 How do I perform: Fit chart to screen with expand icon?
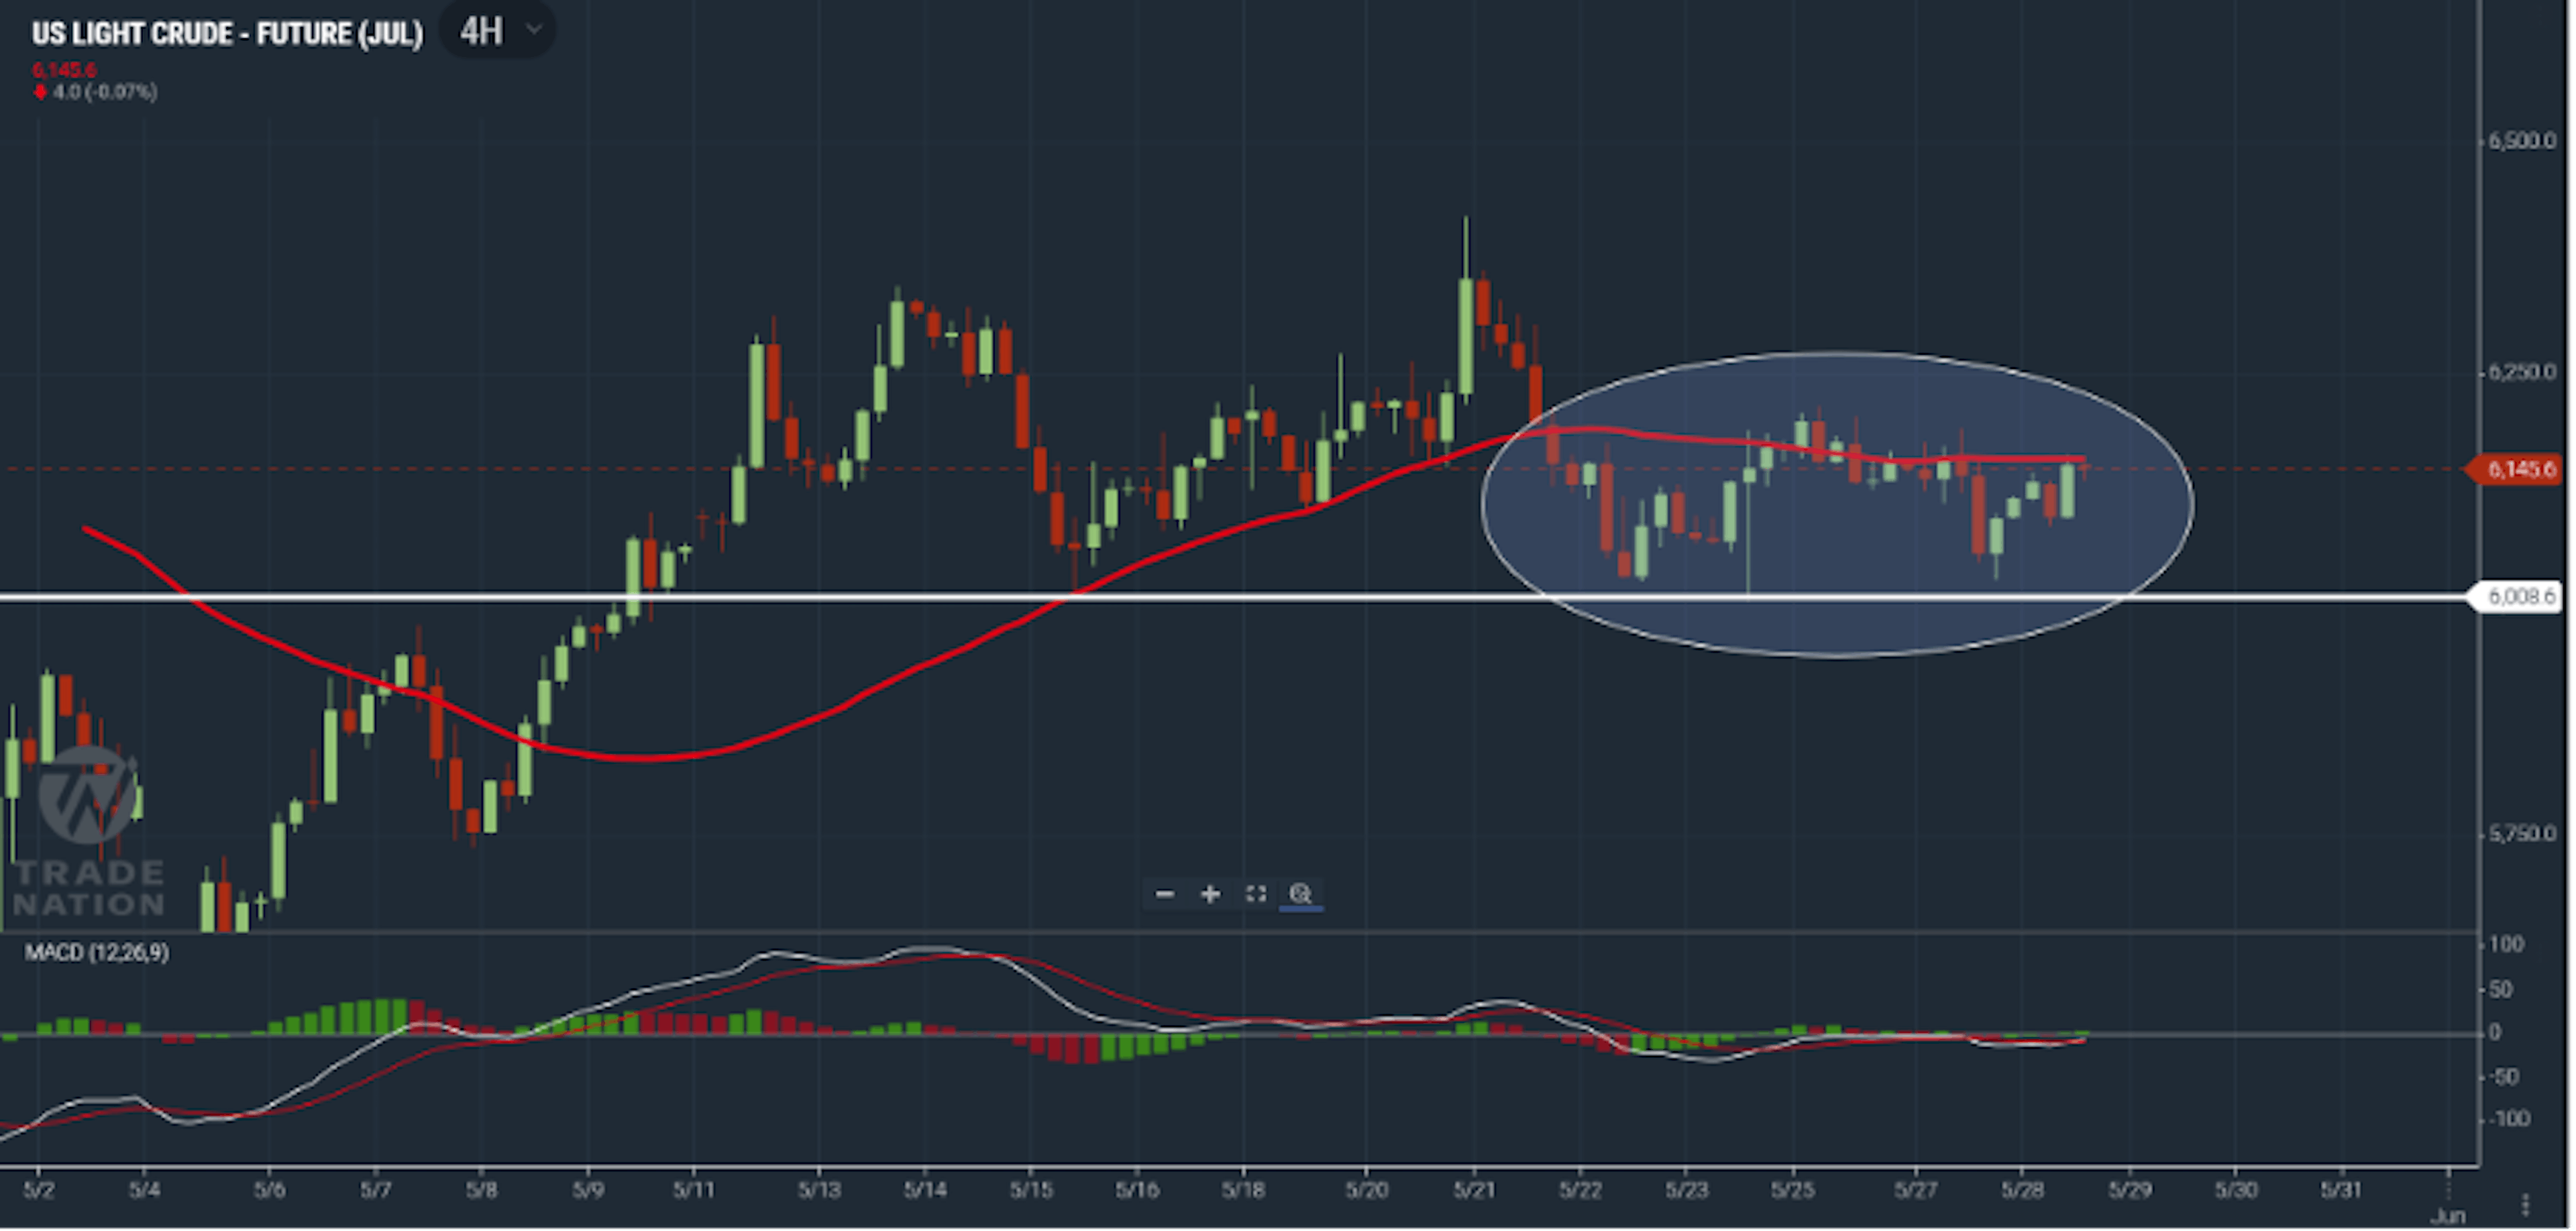[x=1256, y=894]
